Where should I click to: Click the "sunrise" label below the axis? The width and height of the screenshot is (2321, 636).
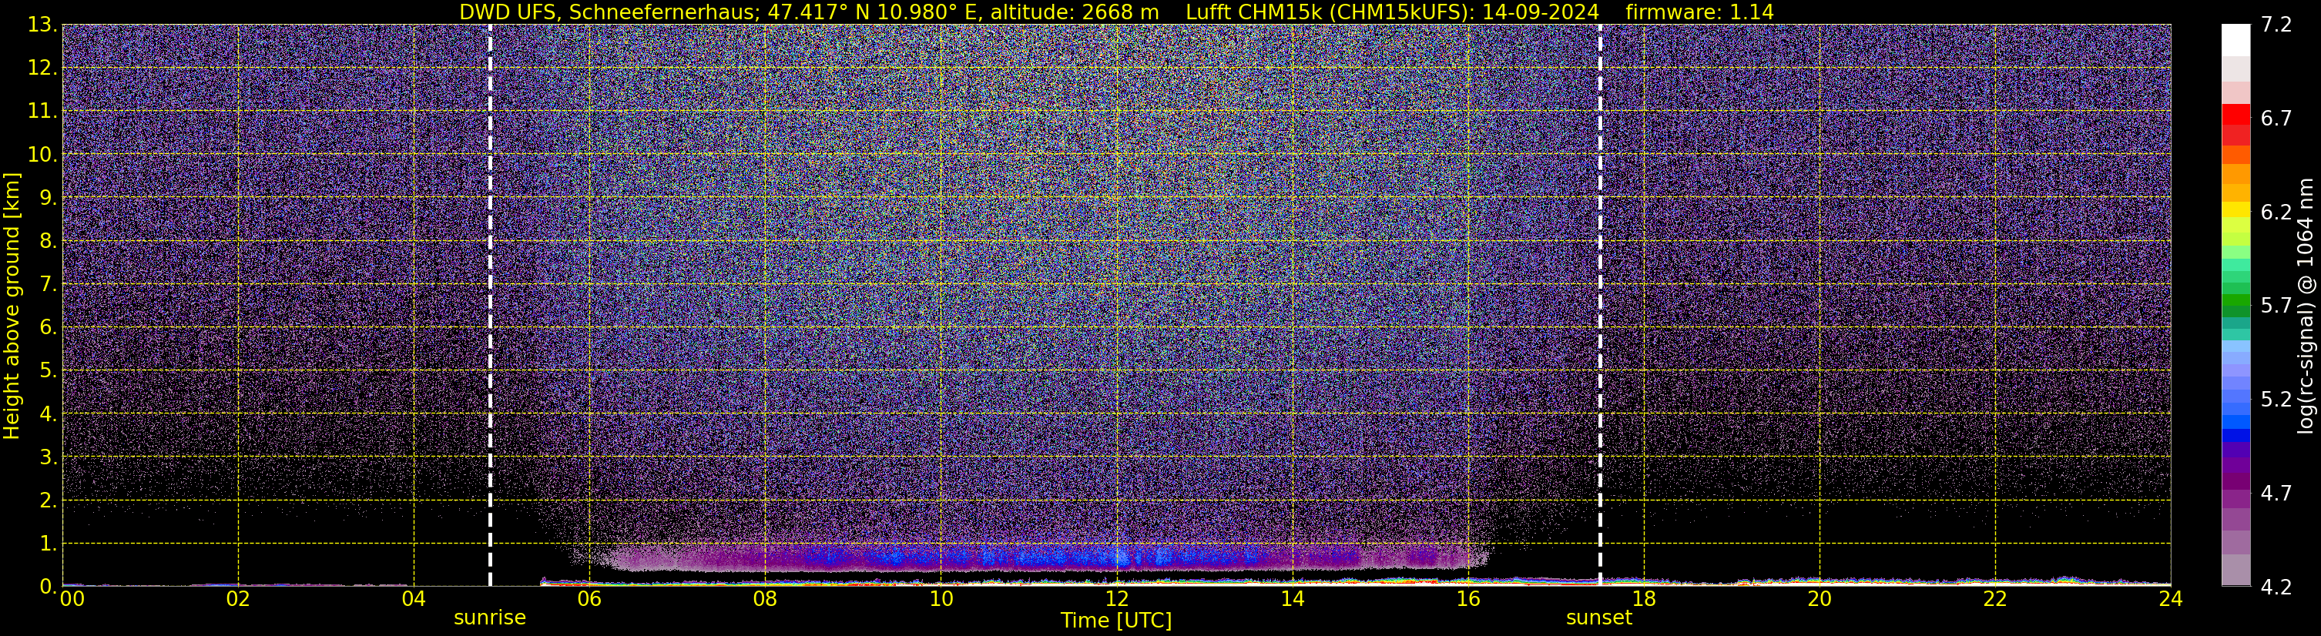coord(489,617)
